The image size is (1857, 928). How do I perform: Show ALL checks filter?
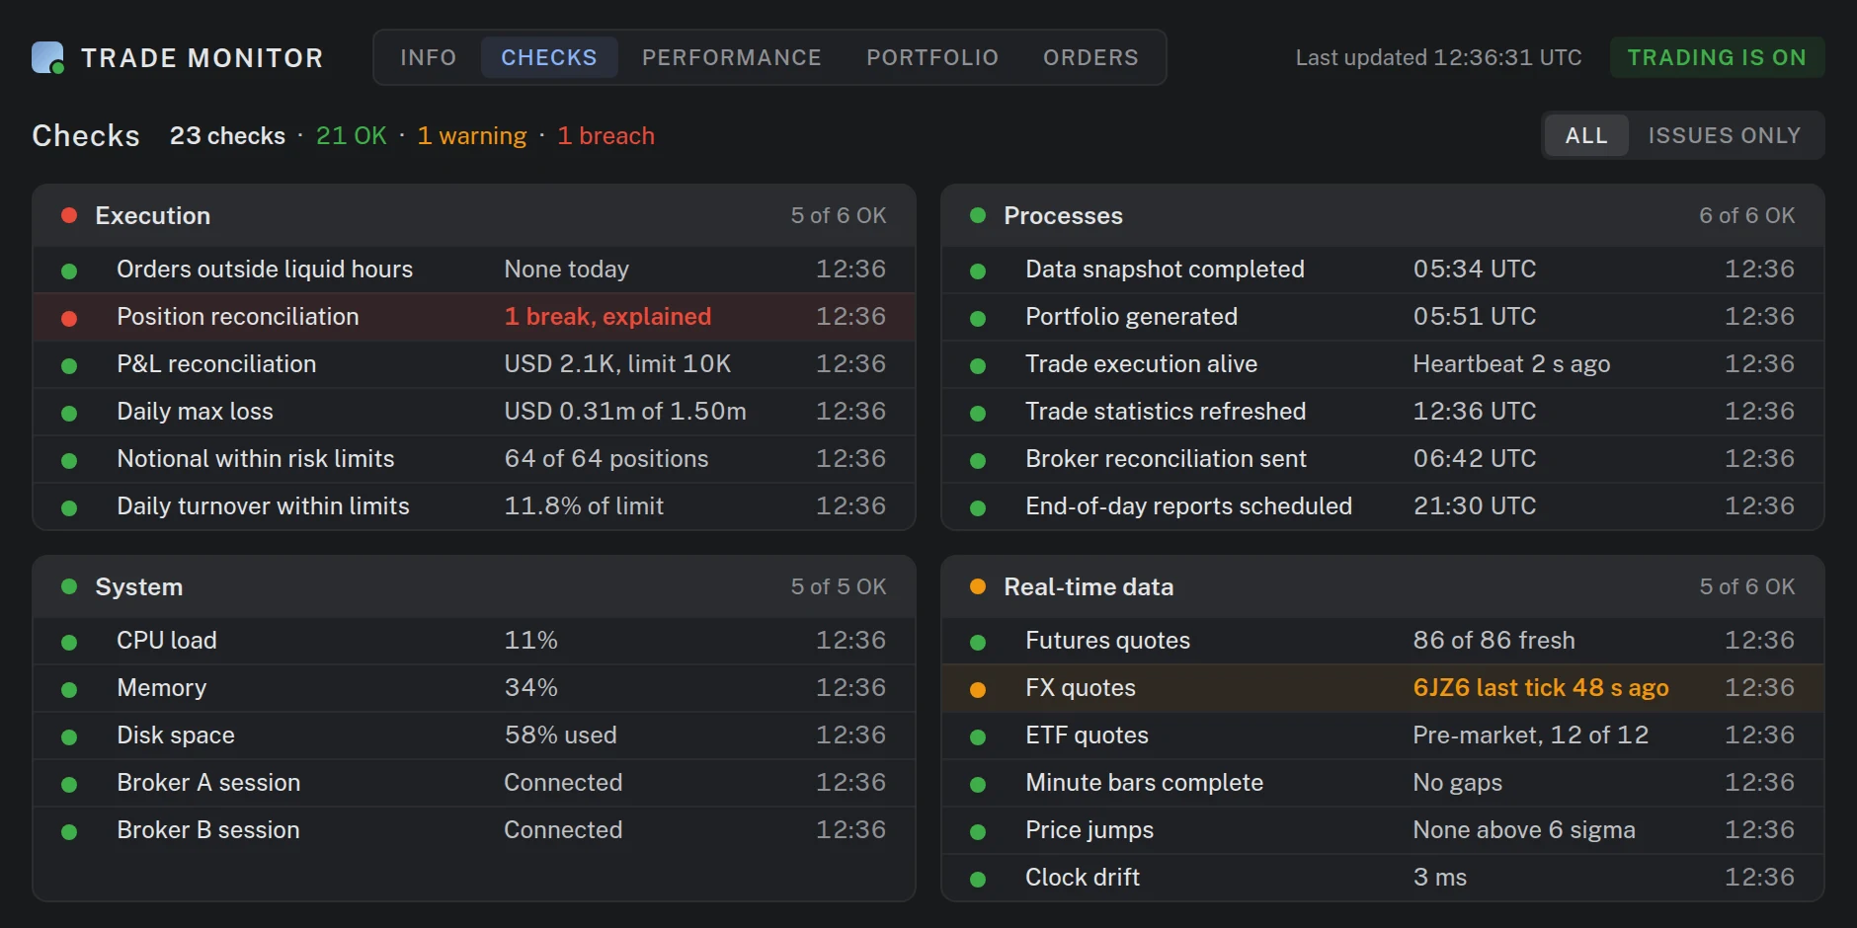coord(1586,135)
